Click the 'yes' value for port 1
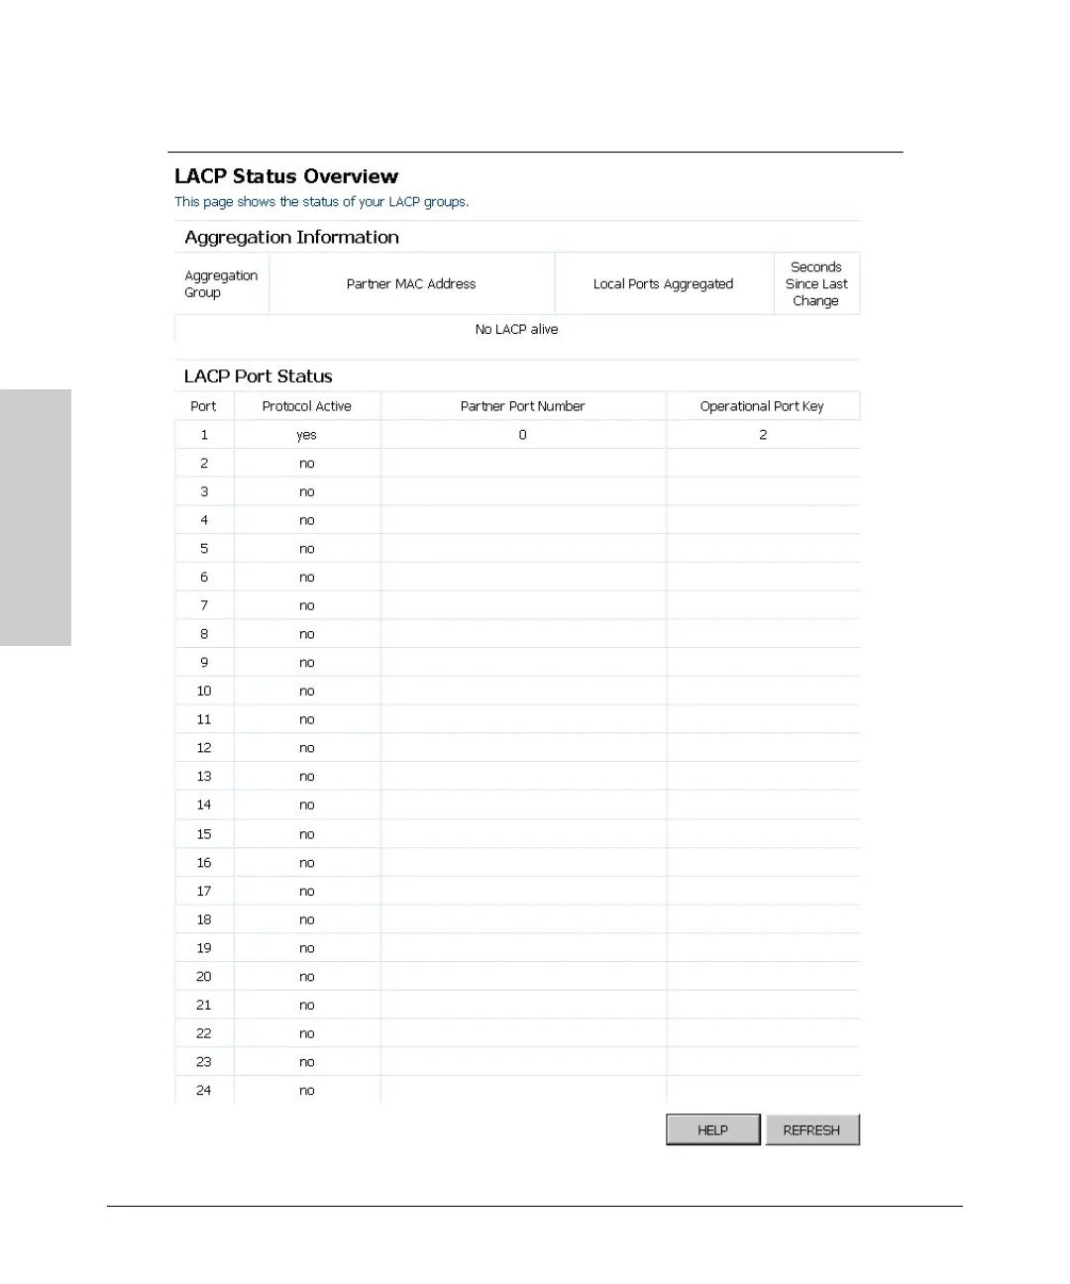 [x=307, y=435]
